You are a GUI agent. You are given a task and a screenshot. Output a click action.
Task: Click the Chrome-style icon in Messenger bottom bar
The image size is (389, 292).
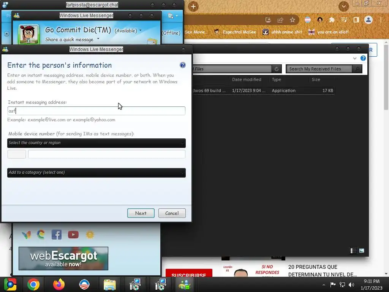coord(41,234)
